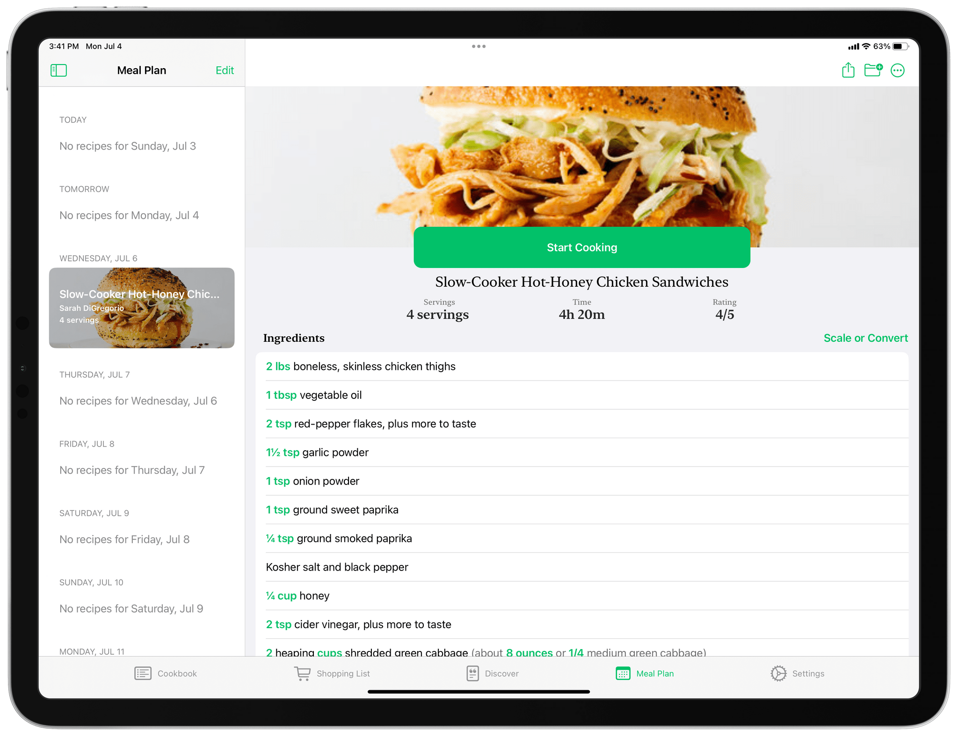Tap the sidebar toggle panel icon

coord(60,71)
